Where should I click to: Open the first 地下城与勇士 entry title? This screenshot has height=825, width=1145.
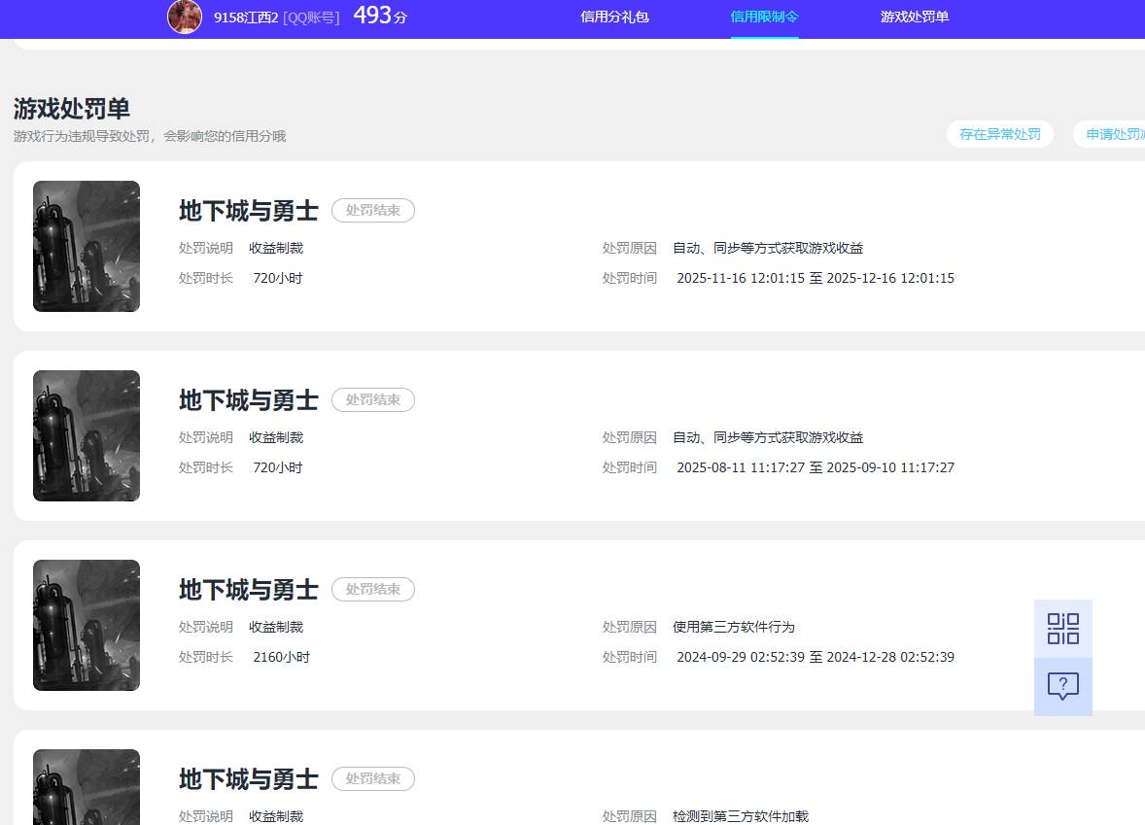click(248, 210)
